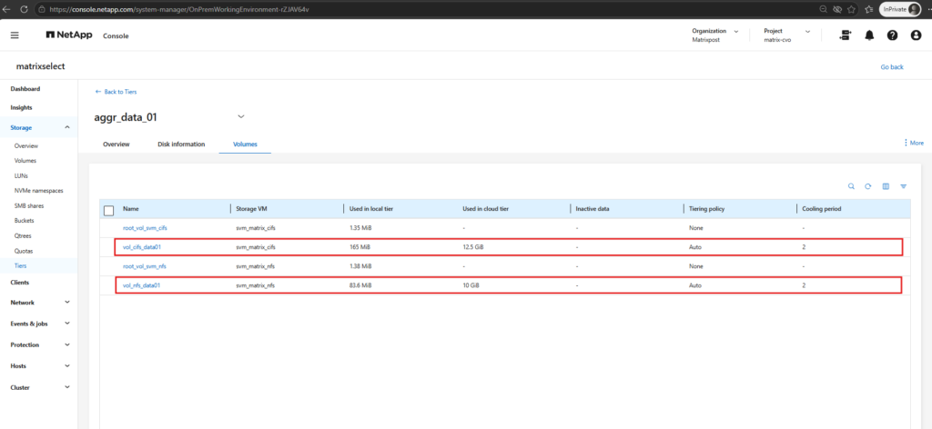Click the agents icon next to the bell
Viewport: 932px width, 429px height.
(845, 35)
